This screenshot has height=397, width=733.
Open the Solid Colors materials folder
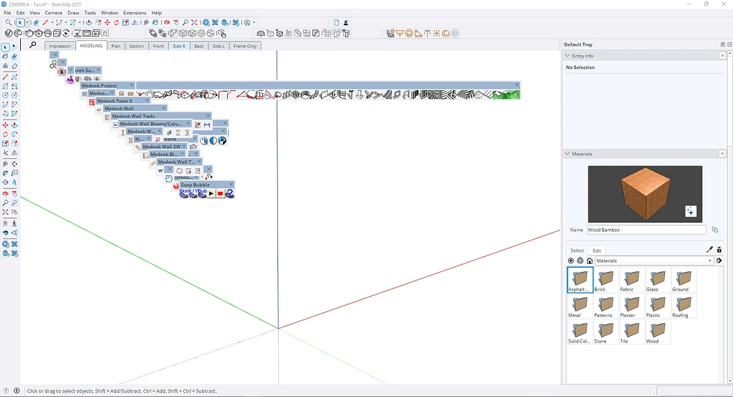coord(580,332)
